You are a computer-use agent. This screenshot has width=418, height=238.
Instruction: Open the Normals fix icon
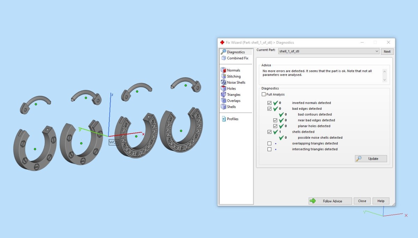[x=223, y=70]
